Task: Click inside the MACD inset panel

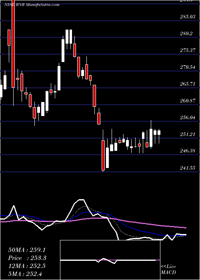Action: [x=110, y=260]
